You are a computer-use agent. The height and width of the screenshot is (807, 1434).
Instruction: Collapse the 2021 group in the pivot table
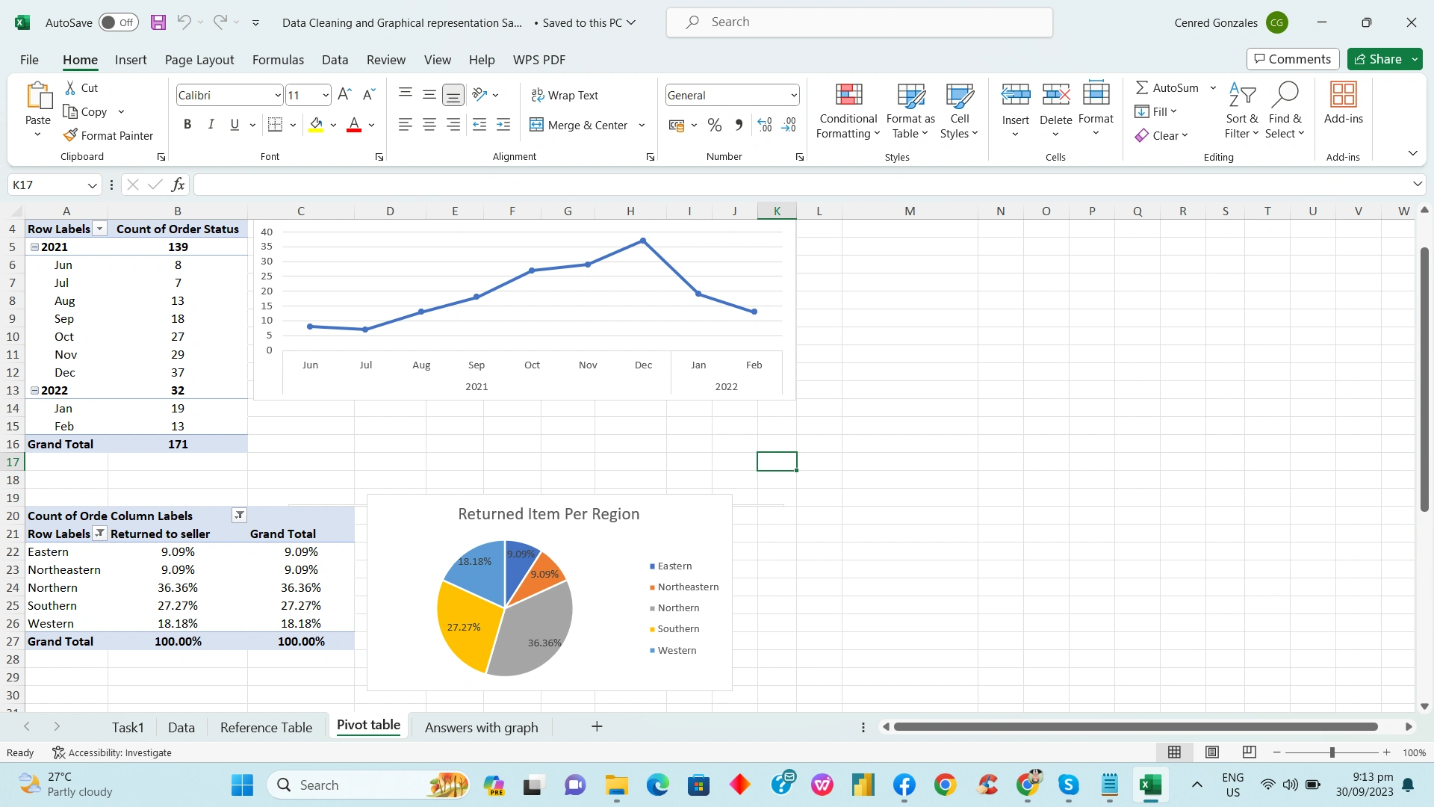[34, 247]
